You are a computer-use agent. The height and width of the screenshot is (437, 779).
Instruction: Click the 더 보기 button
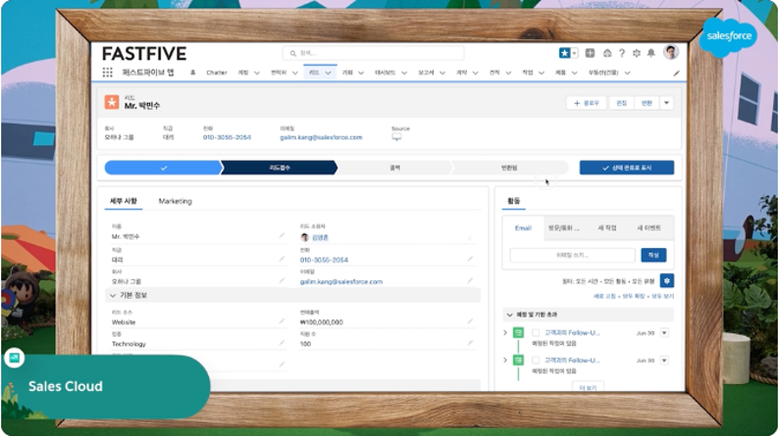(589, 387)
